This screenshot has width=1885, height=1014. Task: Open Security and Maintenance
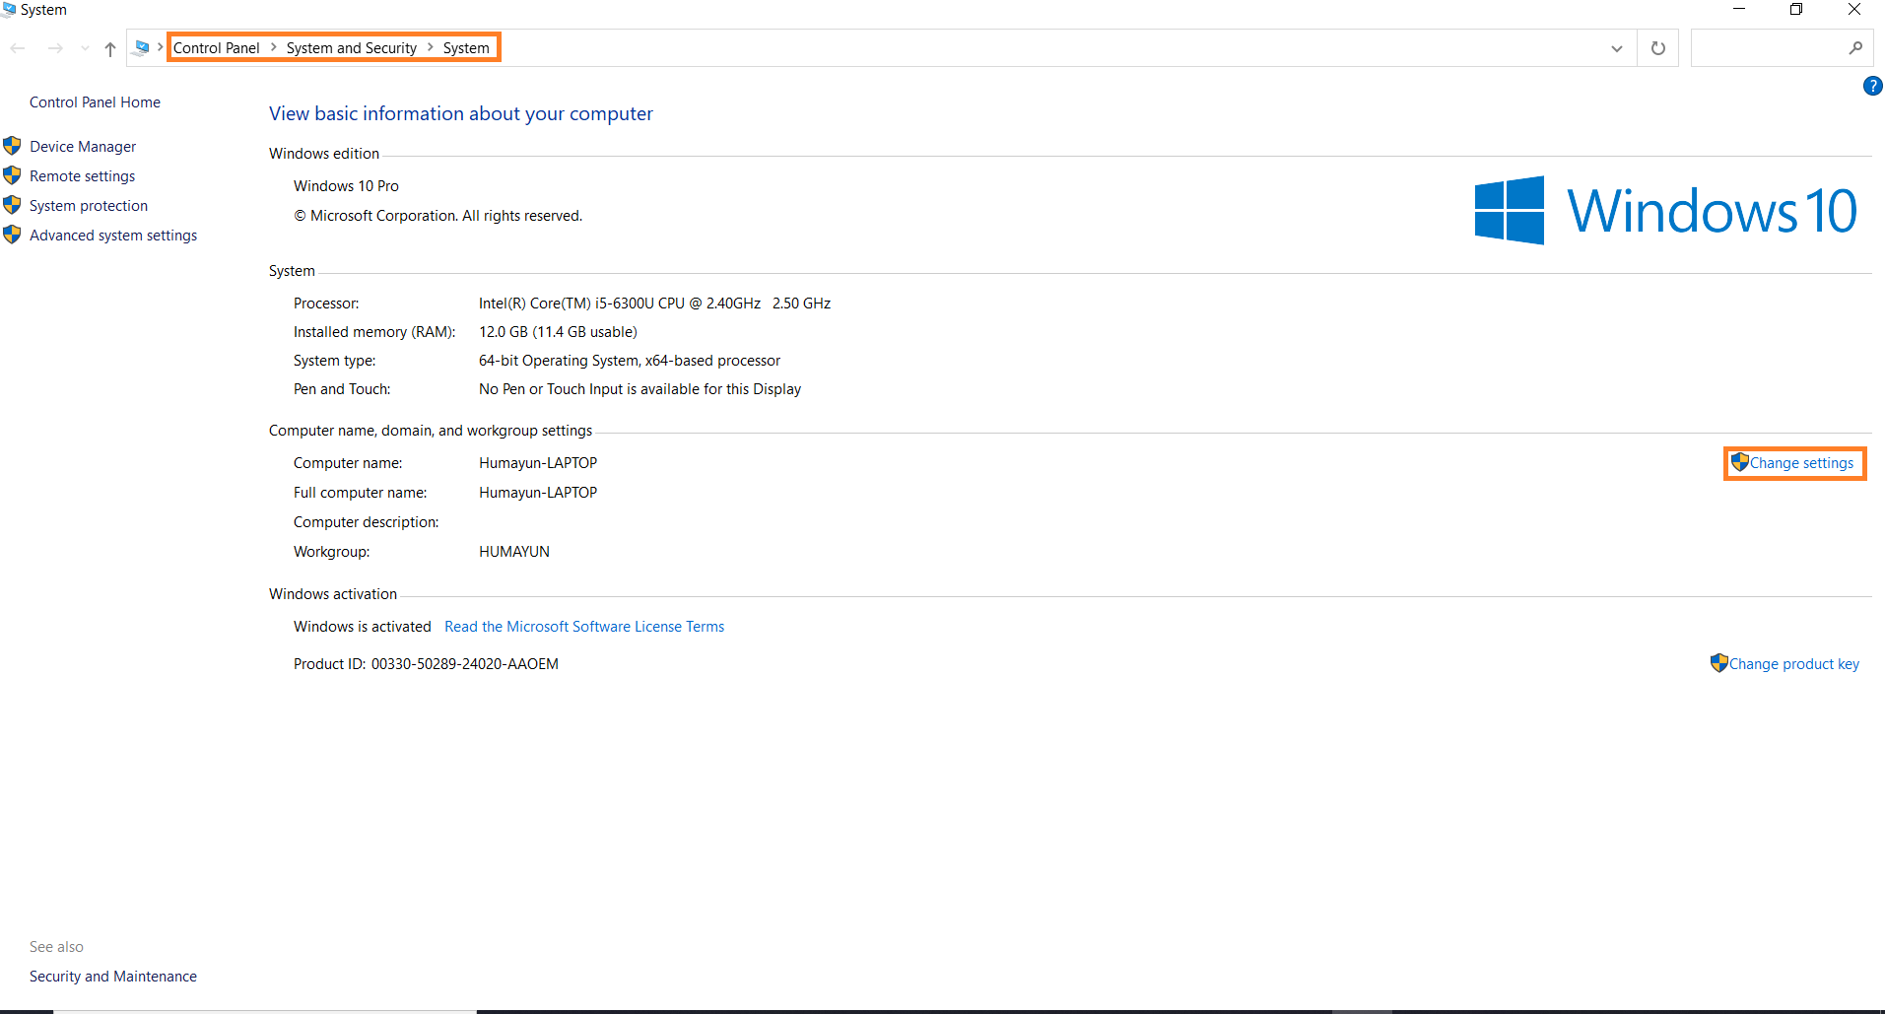pos(113,977)
